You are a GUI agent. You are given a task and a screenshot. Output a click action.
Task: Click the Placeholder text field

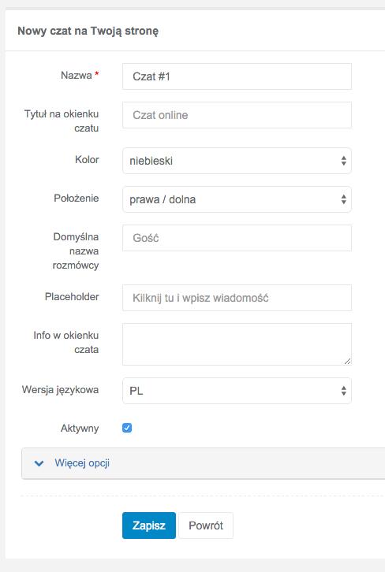pos(237,298)
